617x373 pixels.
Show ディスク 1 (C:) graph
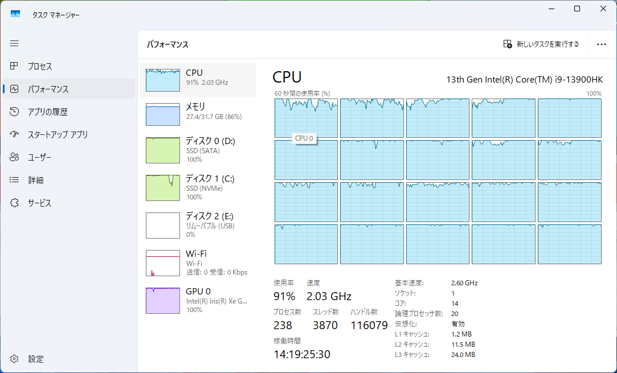click(198, 188)
